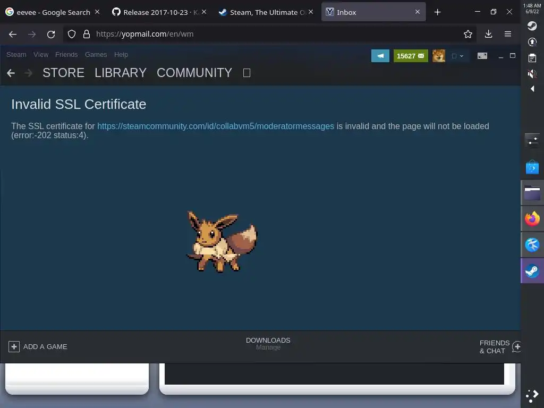Open the file manager folder icon
Viewport: 544px width, 408px height.
point(532,193)
